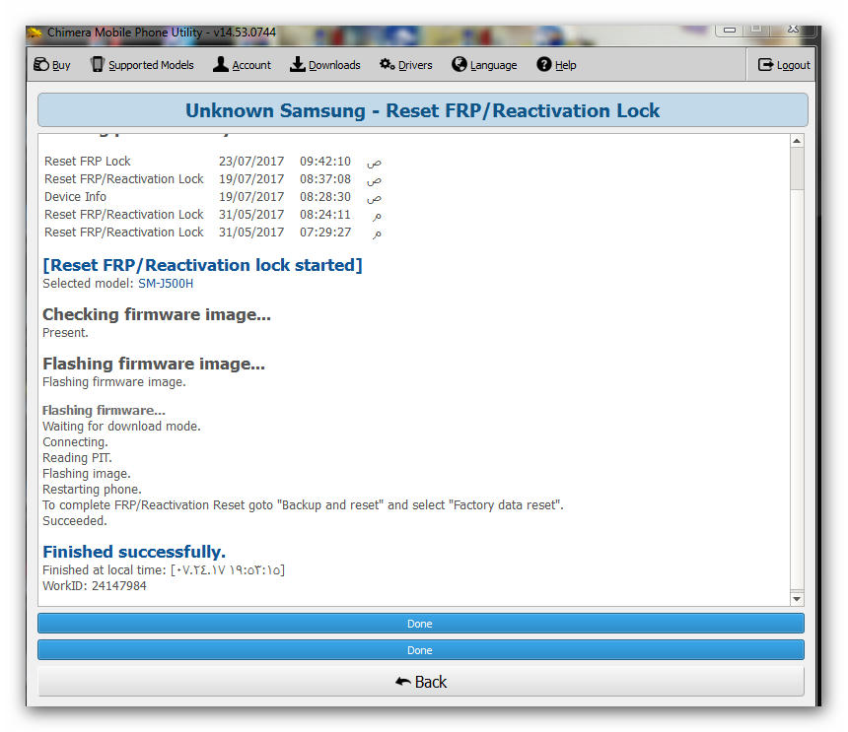This screenshot has width=848, height=732.
Task: Go back with the Back button
Action: [421, 682]
